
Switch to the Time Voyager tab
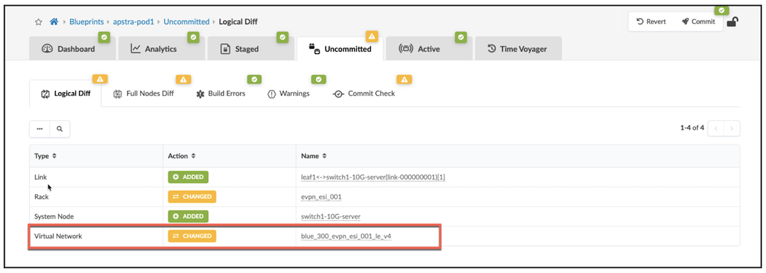tap(518, 49)
